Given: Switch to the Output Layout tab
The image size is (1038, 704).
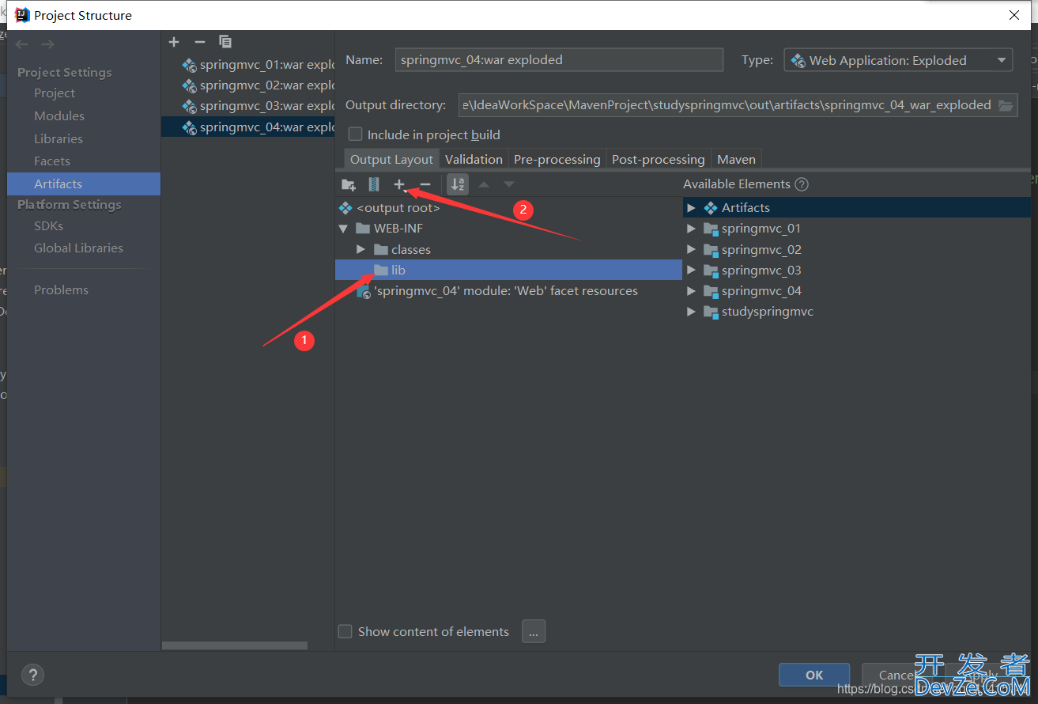Looking at the screenshot, I should [x=391, y=159].
